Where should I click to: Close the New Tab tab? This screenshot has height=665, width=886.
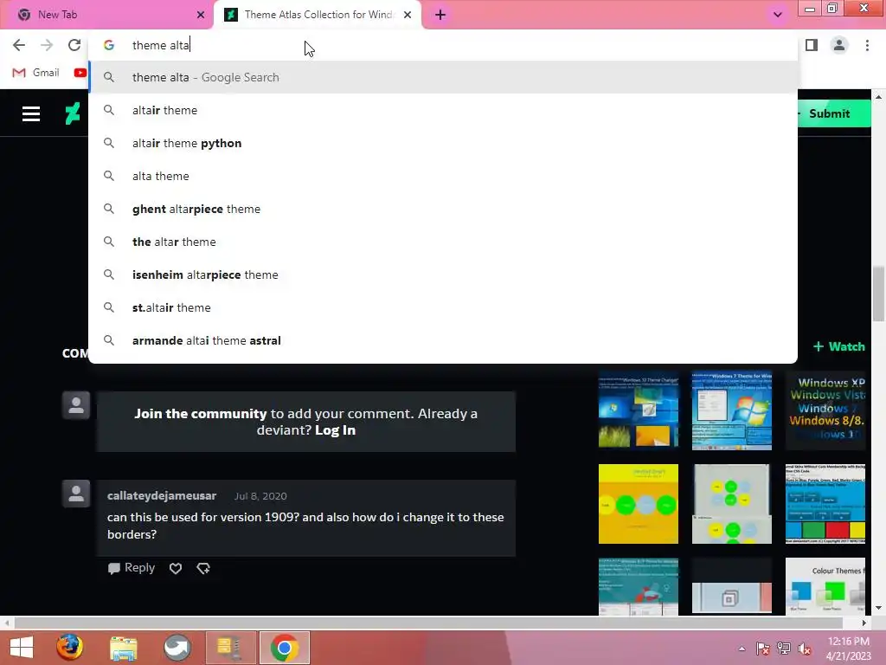pos(201,15)
